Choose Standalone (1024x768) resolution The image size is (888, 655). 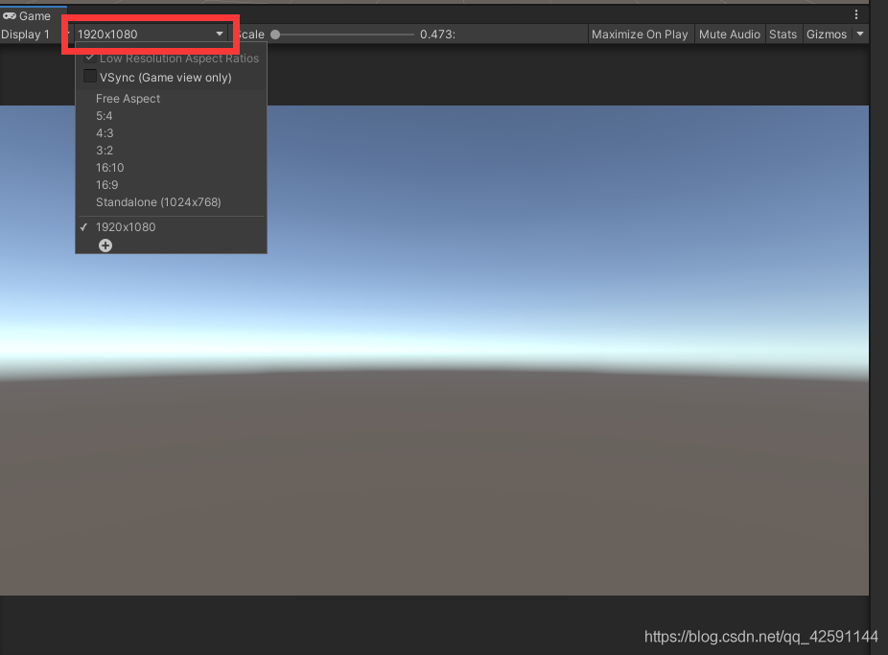point(171,202)
